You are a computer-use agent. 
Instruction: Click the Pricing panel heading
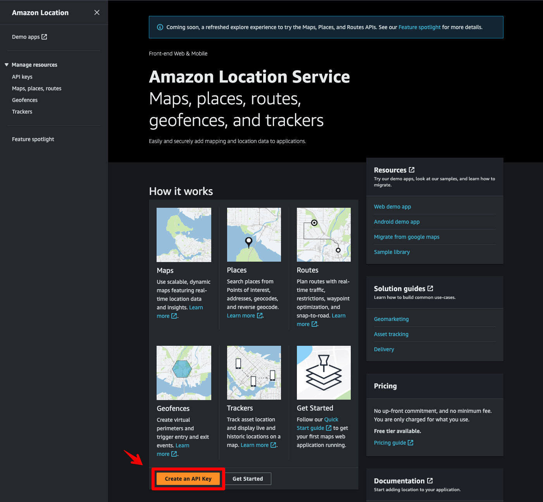[x=385, y=386]
